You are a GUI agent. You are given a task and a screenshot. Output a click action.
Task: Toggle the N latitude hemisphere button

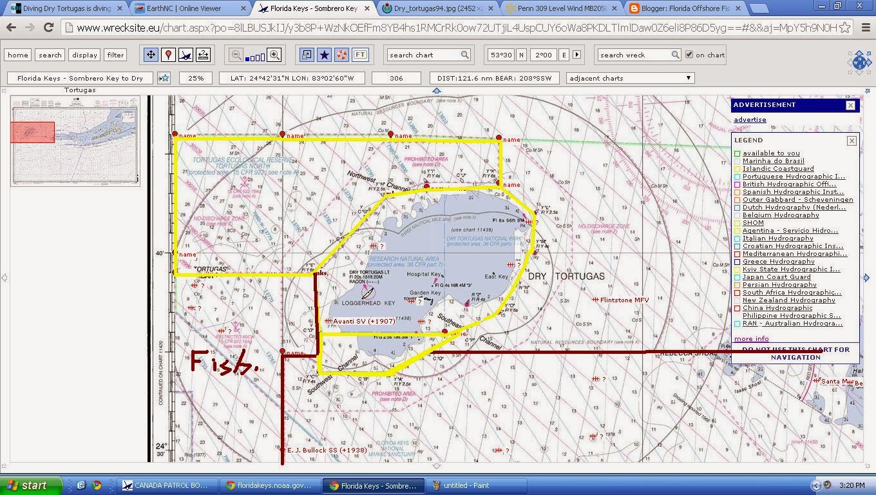521,55
